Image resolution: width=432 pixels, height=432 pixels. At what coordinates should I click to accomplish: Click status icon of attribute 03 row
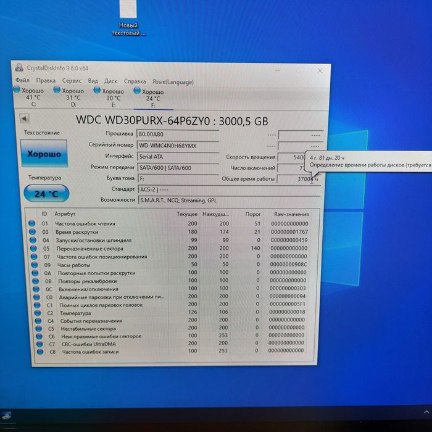click(32, 231)
